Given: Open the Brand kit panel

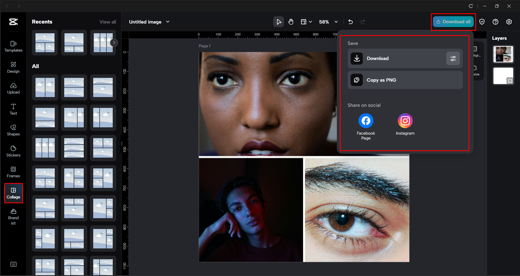Looking at the screenshot, I should [x=13, y=216].
